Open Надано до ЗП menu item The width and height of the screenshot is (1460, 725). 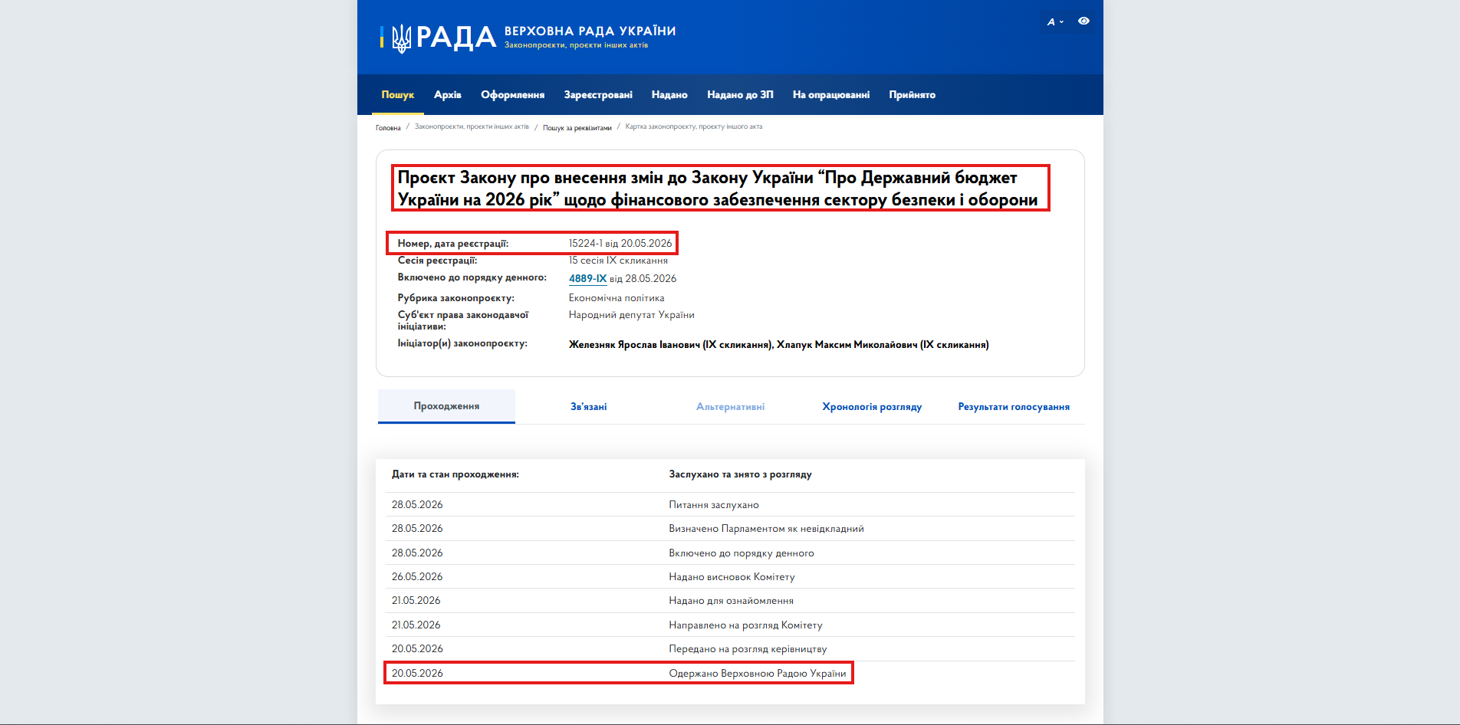coord(740,95)
